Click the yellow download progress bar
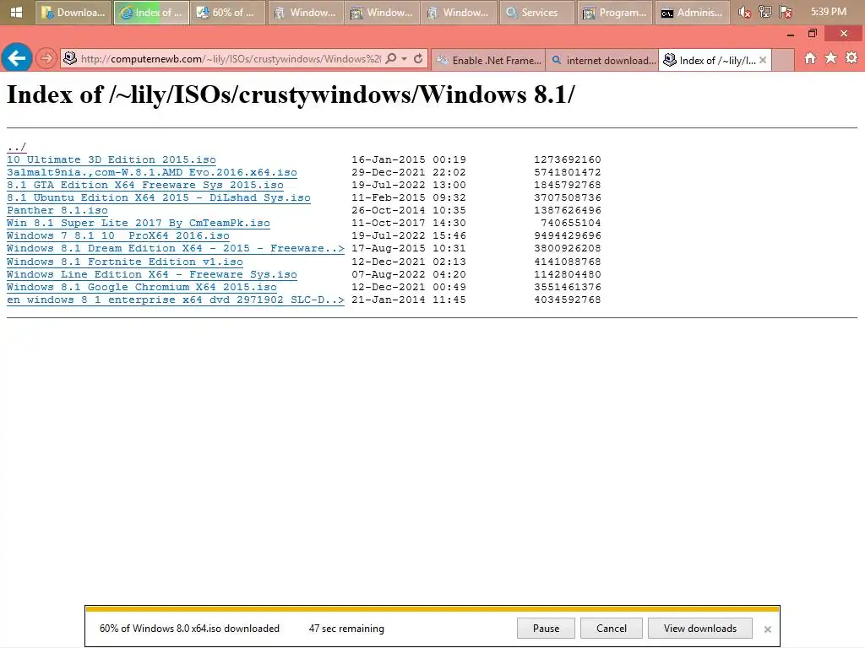This screenshot has width=865, height=648. pos(432,609)
